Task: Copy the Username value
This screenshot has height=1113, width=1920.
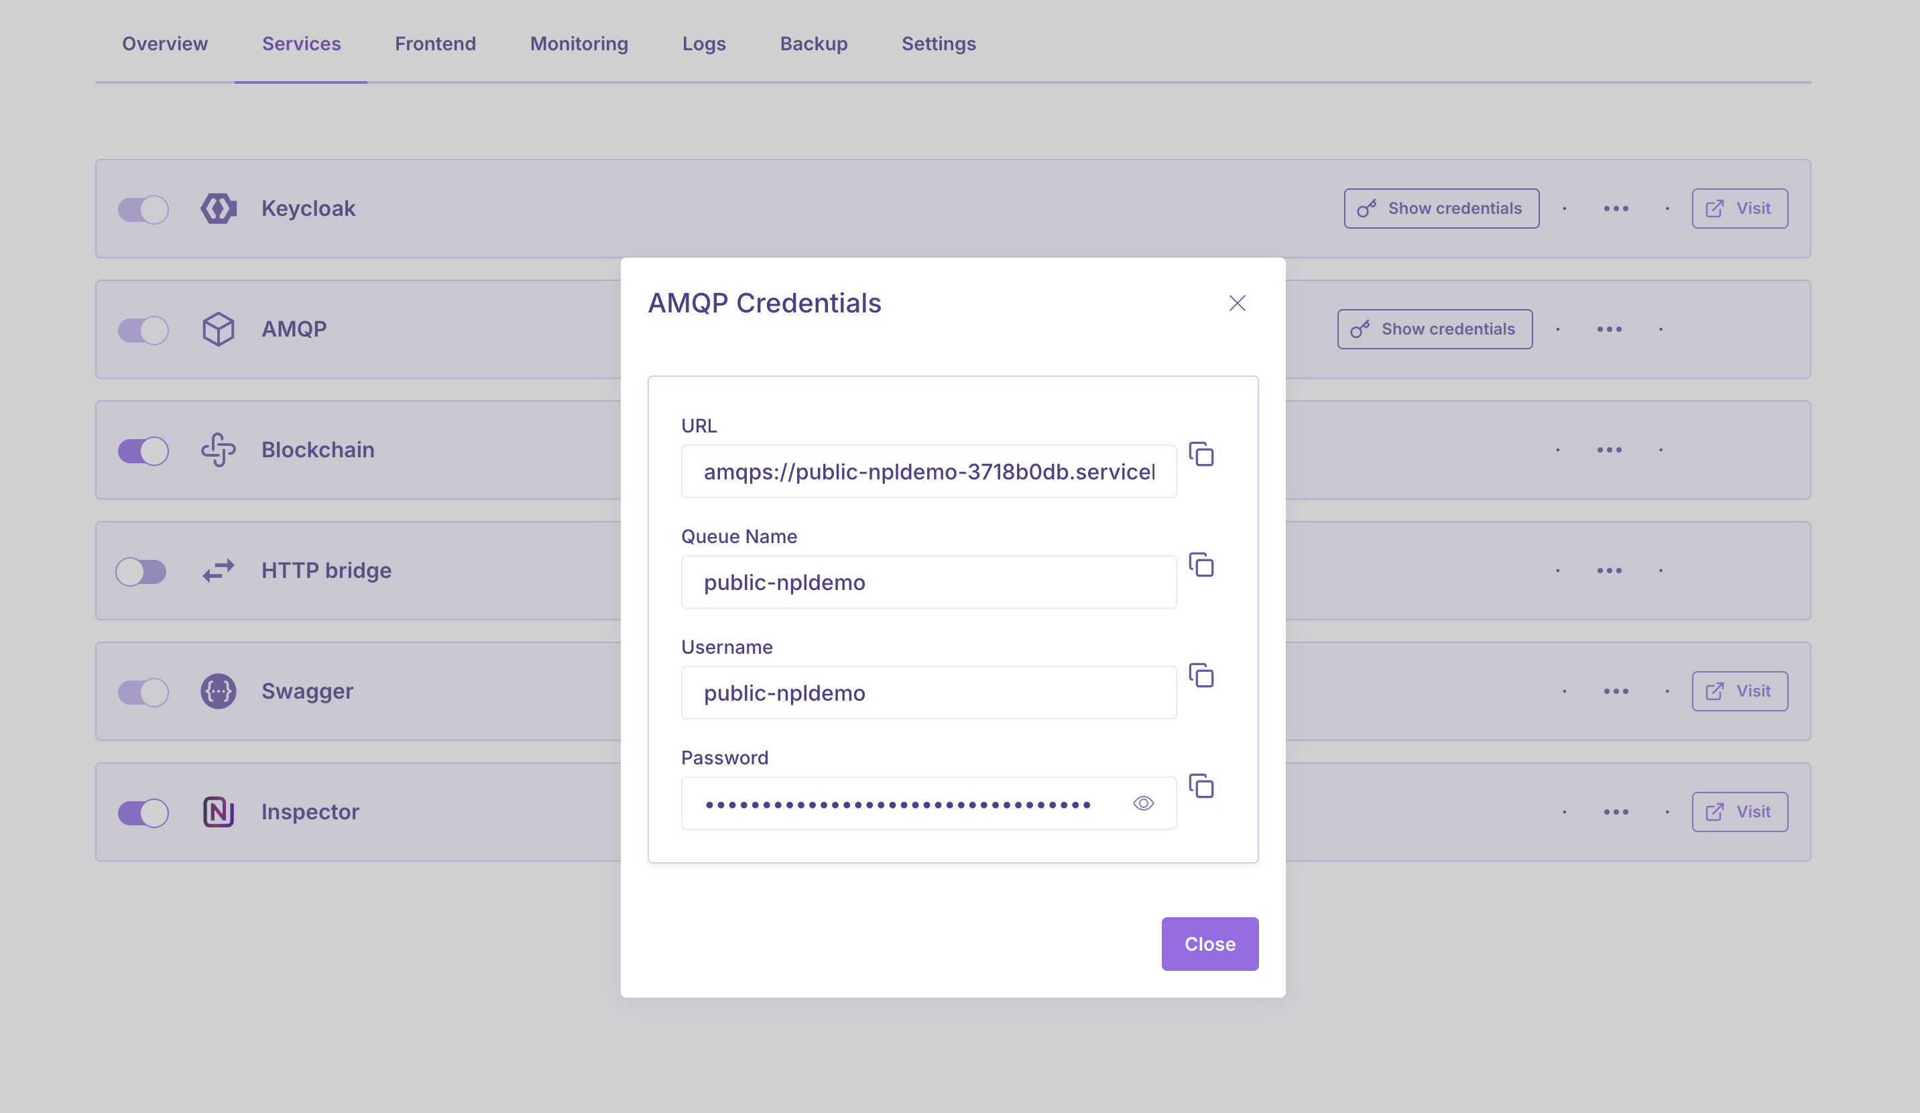Action: coord(1201,675)
